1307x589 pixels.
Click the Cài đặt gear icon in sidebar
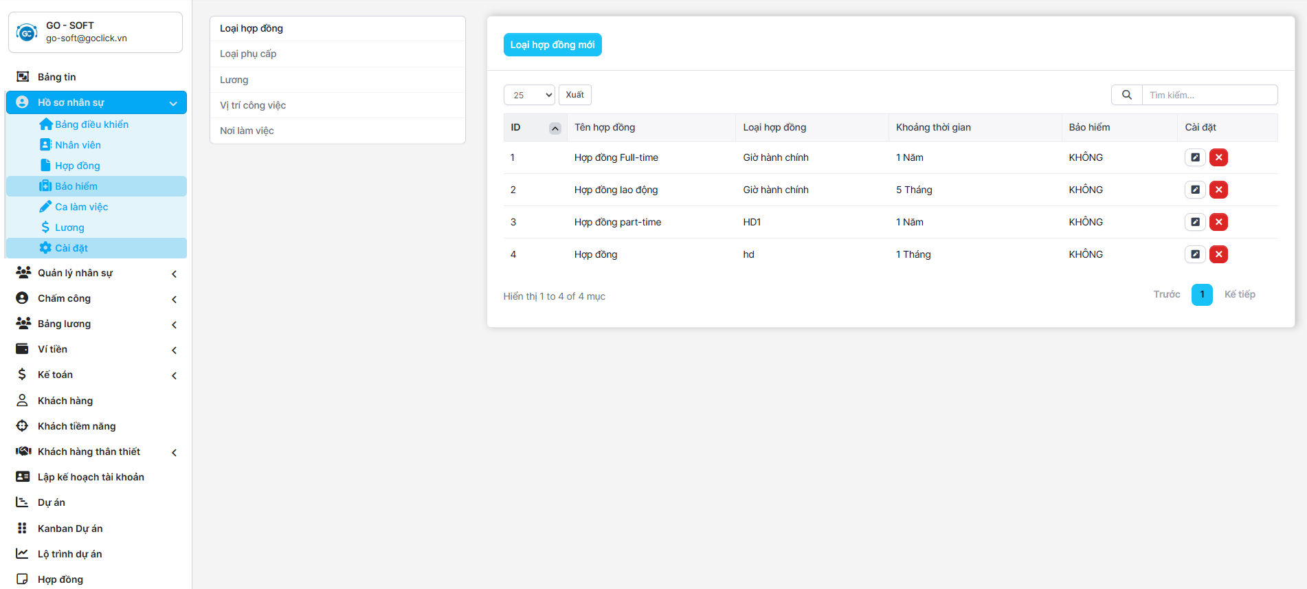[x=46, y=248]
